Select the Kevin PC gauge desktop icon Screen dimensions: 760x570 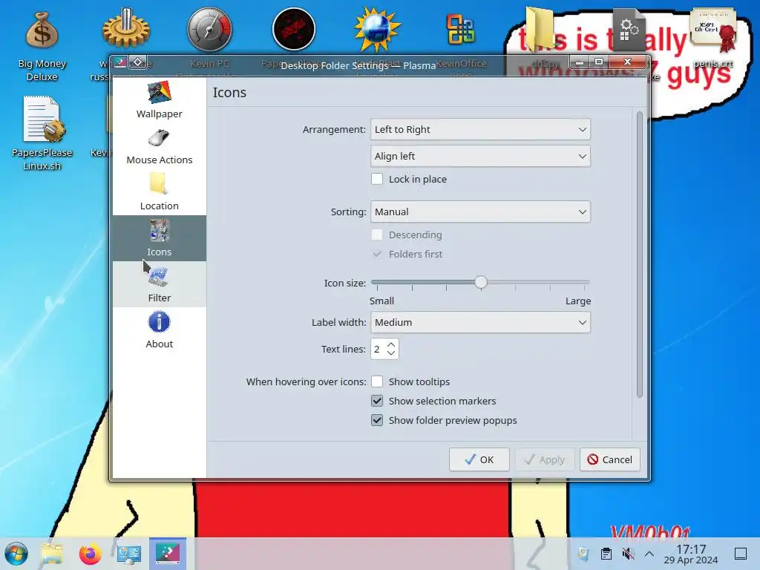209,29
